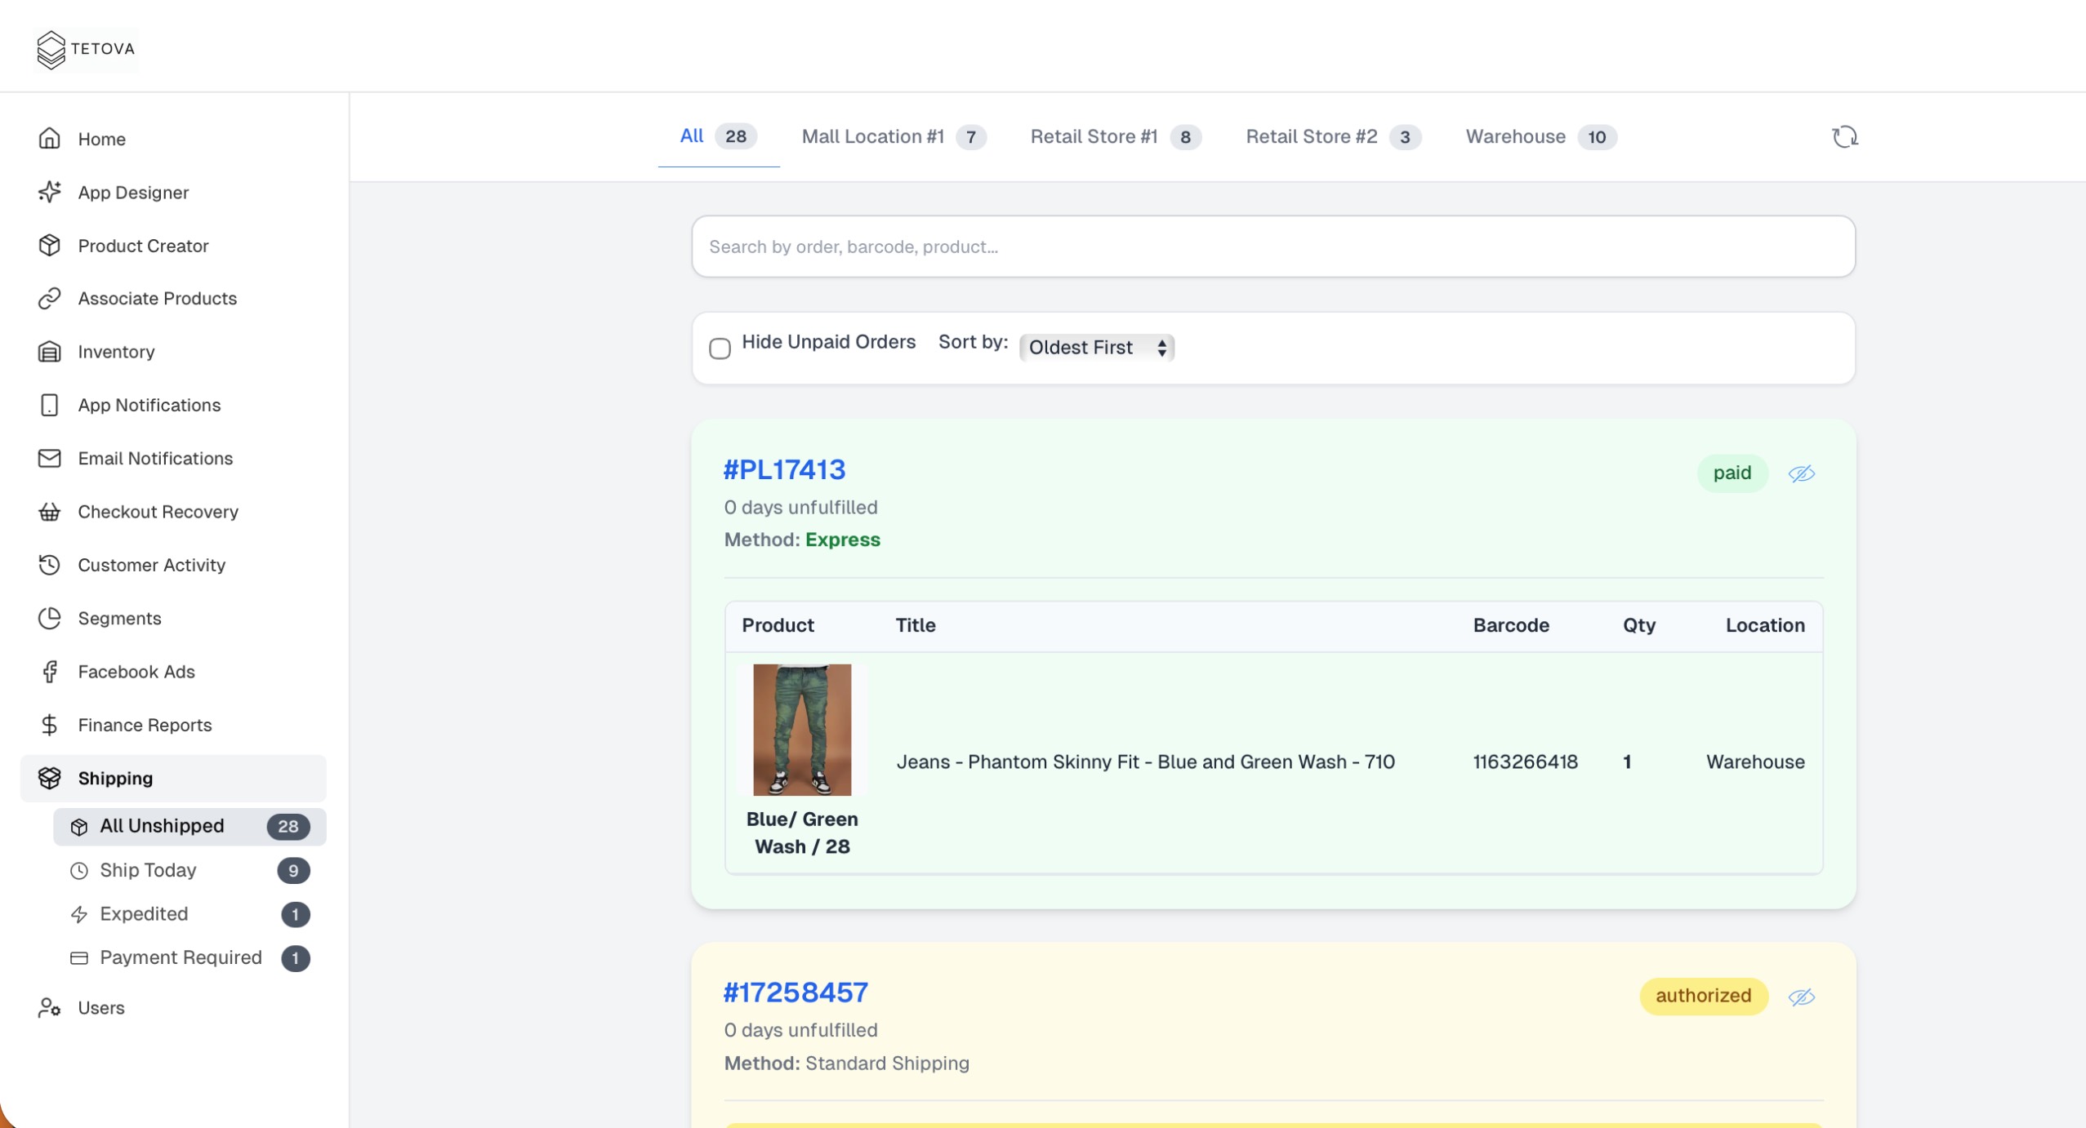The height and width of the screenshot is (1128, 2086).
Task: Click the Blue/Green Wash jeans thumbnail
Action: coord(801,729)
